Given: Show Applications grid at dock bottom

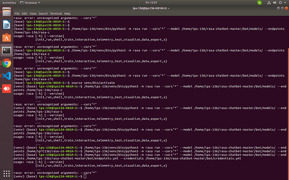Looking at the screenshot, I should (7, 173).
